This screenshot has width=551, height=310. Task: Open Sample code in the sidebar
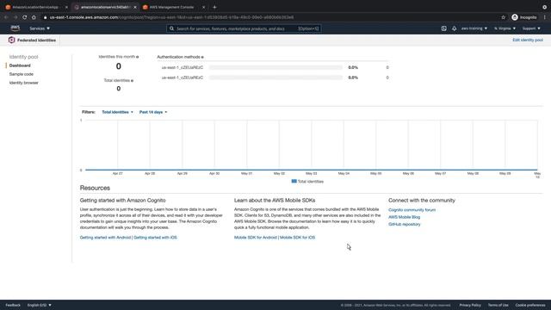(x=21, y=74)
